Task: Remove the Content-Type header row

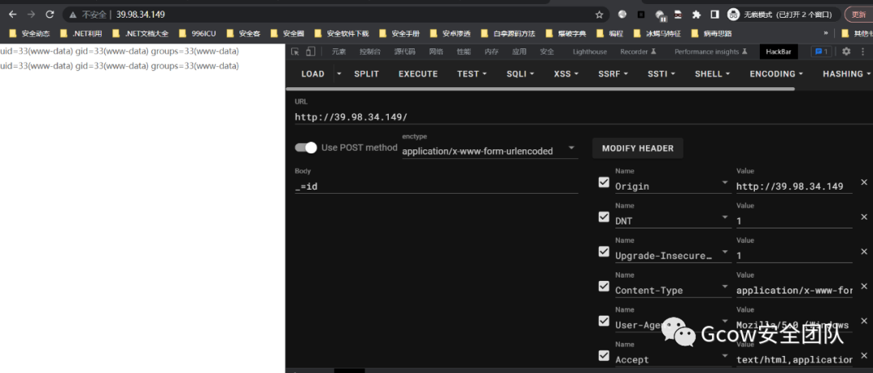Action: (864, 287)
